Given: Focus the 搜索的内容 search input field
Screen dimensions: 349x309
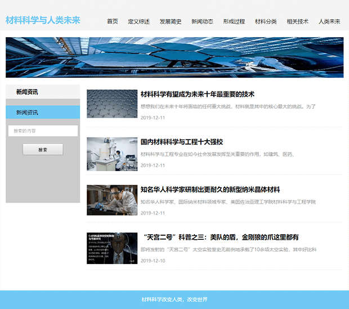Looking at the screenshot, I should click(x=43, y=131).
